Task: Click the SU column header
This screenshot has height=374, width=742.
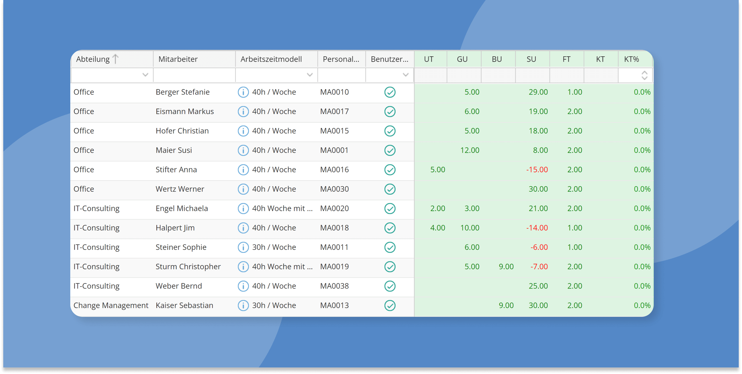Action: click(531, 59)
